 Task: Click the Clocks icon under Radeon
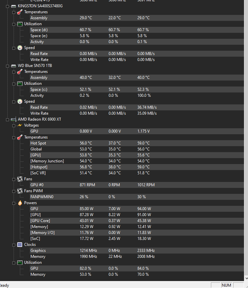pyautogui.click(x=20, y=245)
